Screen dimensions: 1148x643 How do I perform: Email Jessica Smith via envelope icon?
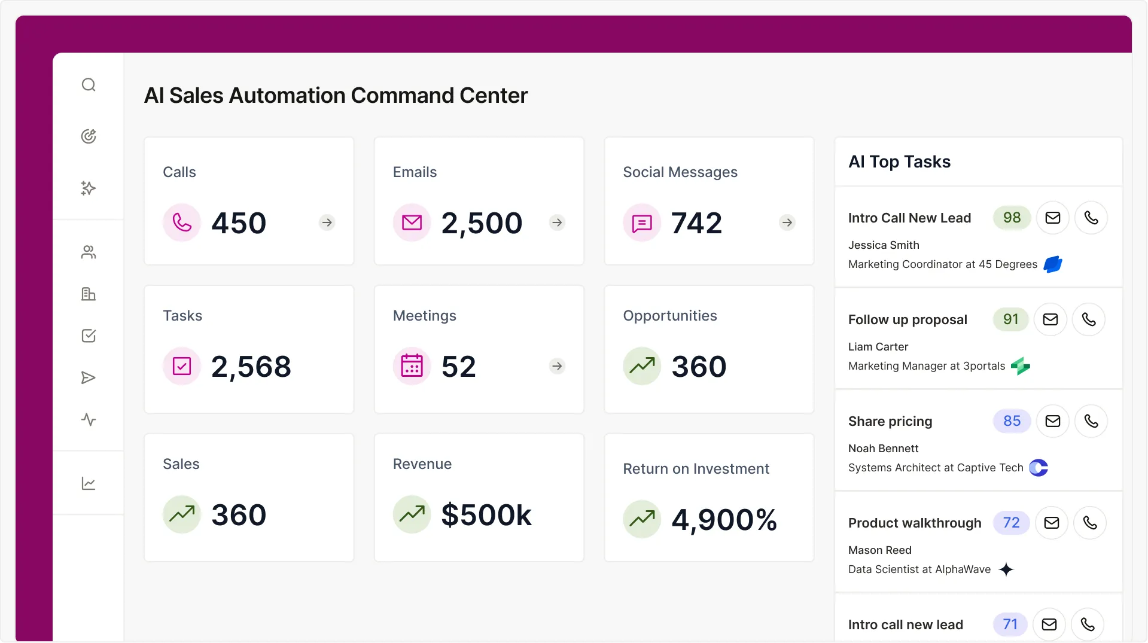pos(1052,217)
